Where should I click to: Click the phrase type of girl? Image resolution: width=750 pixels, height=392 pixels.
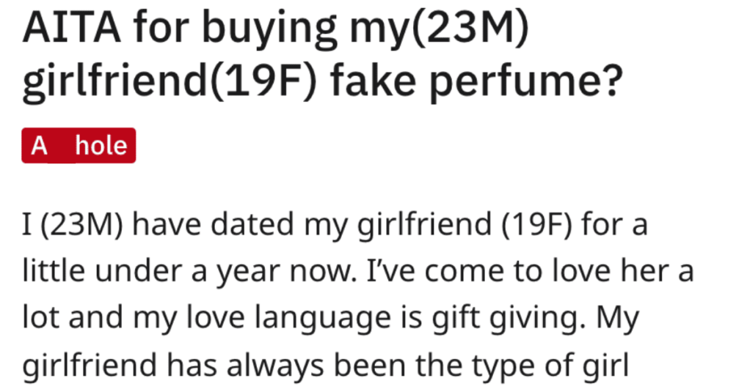550,366
